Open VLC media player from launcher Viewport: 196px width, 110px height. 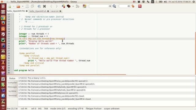click(3, 62)
